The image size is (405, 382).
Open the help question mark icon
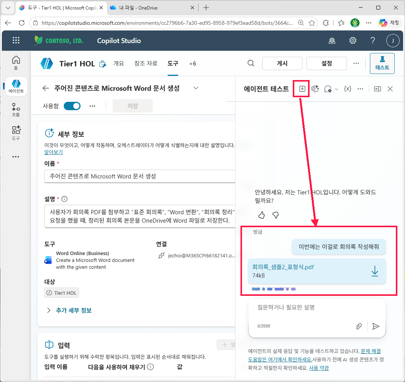pos(373,40)
